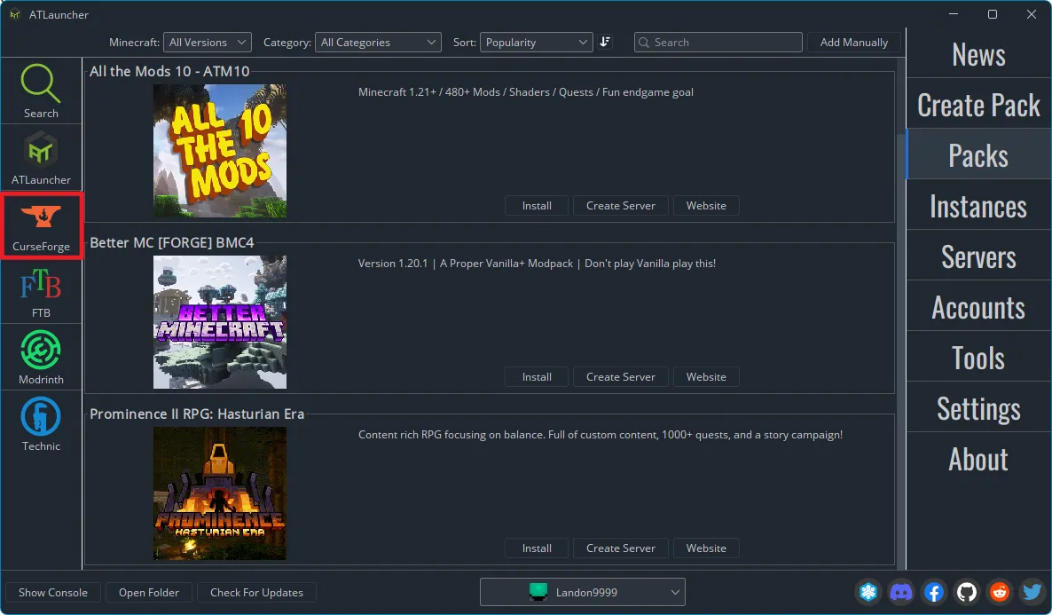Image resolution: width=1052 pixels, height=615 pixels.
Task: Open the Sort Popularity dropdown
Action: tap(536, 43)
